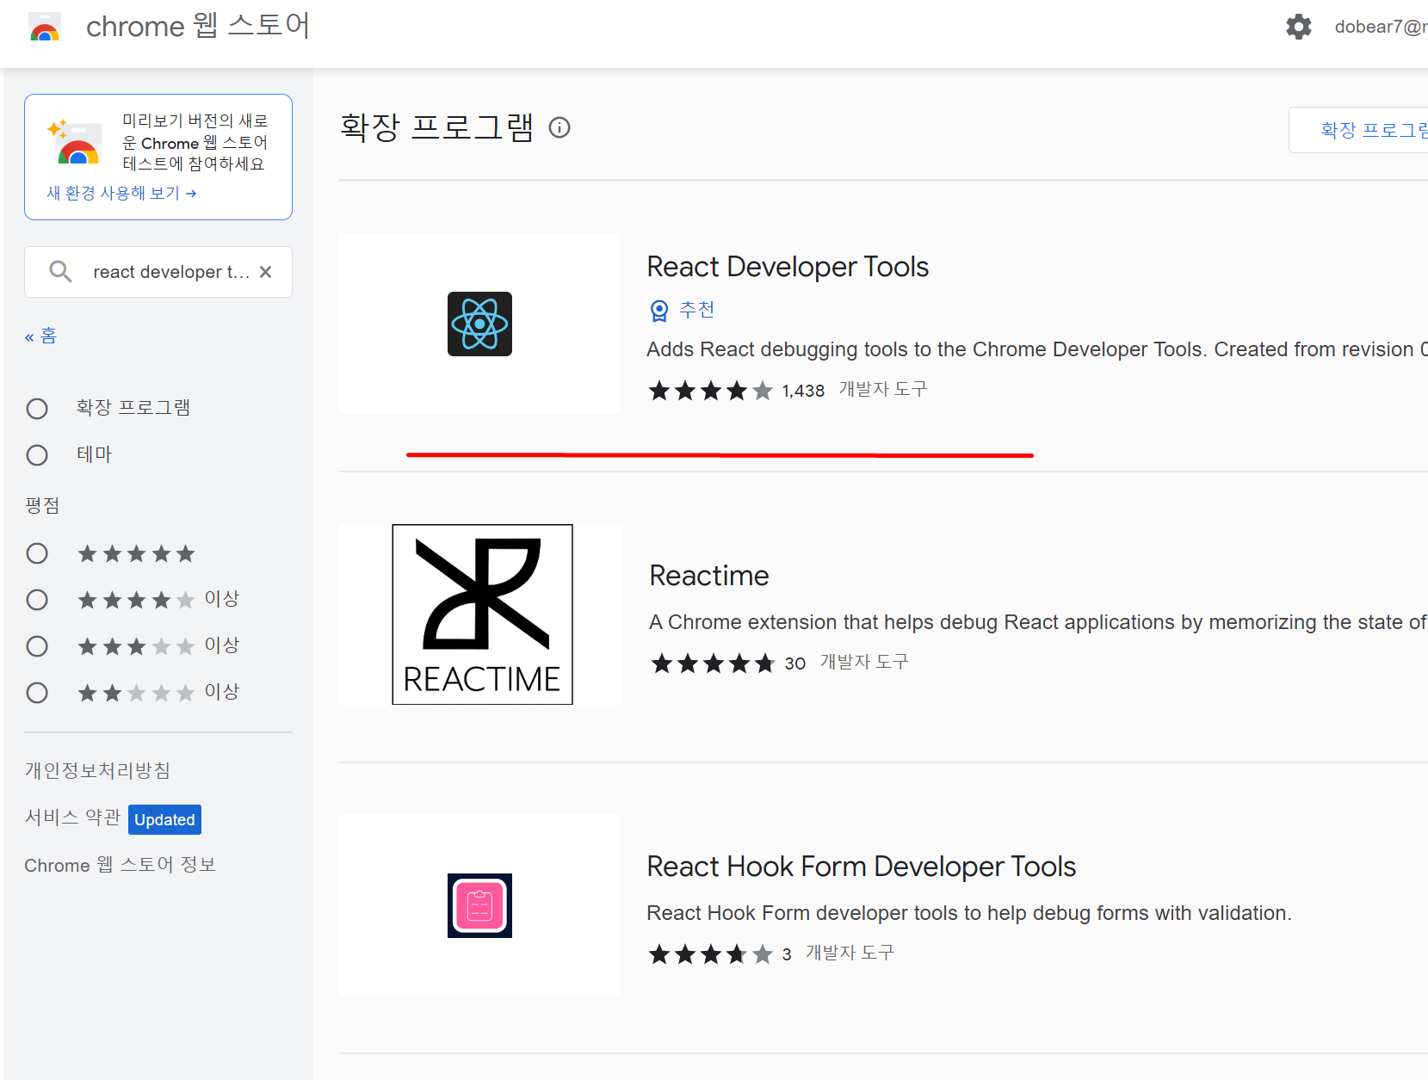The height and width of the screenshot is (1080, 1428).
Task: Open 새 환경 사용해 보기 link
Action: [x=121, y=193]
